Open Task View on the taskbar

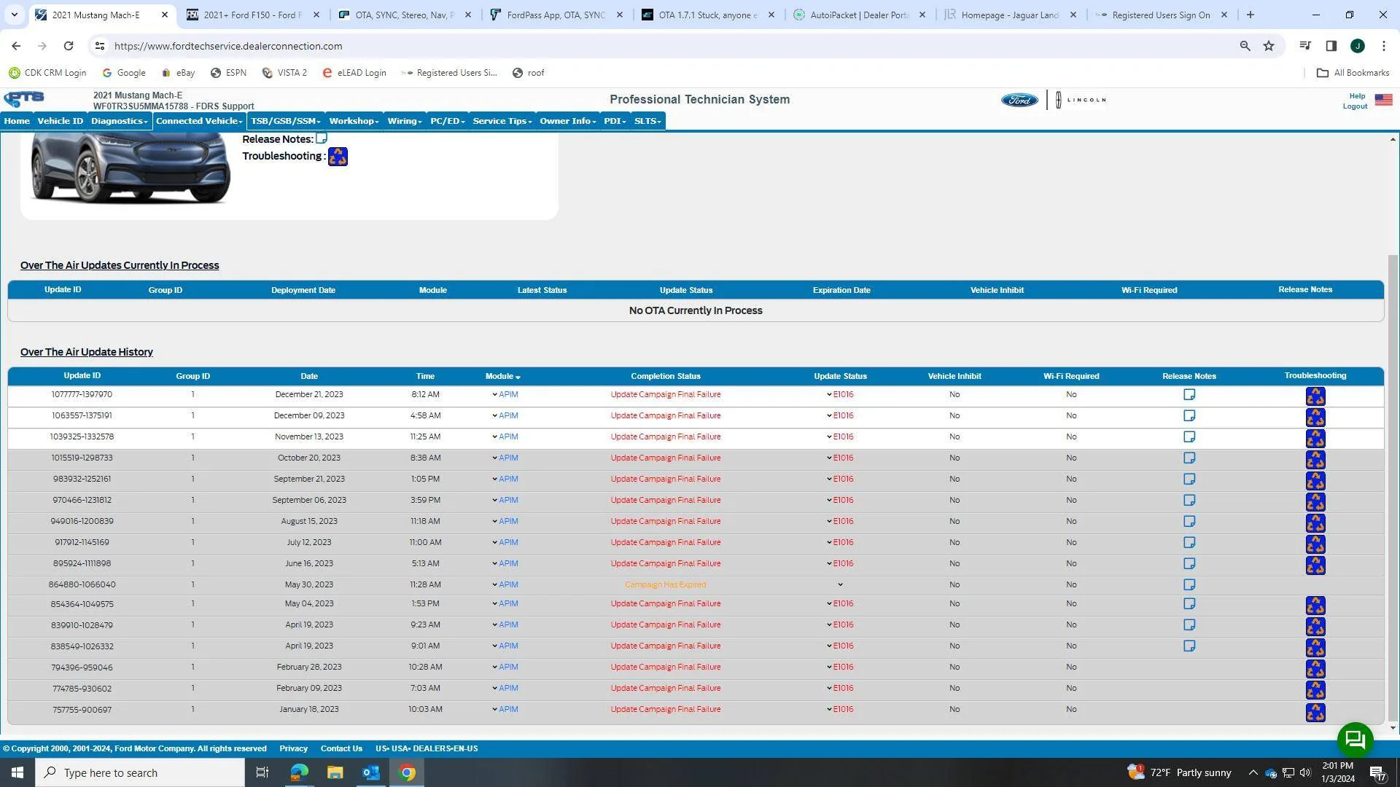tap(262, 772)
